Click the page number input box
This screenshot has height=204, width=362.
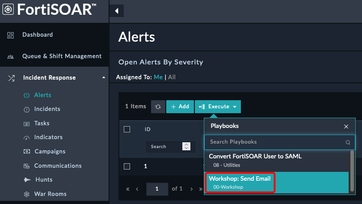(x=157, y=189)
